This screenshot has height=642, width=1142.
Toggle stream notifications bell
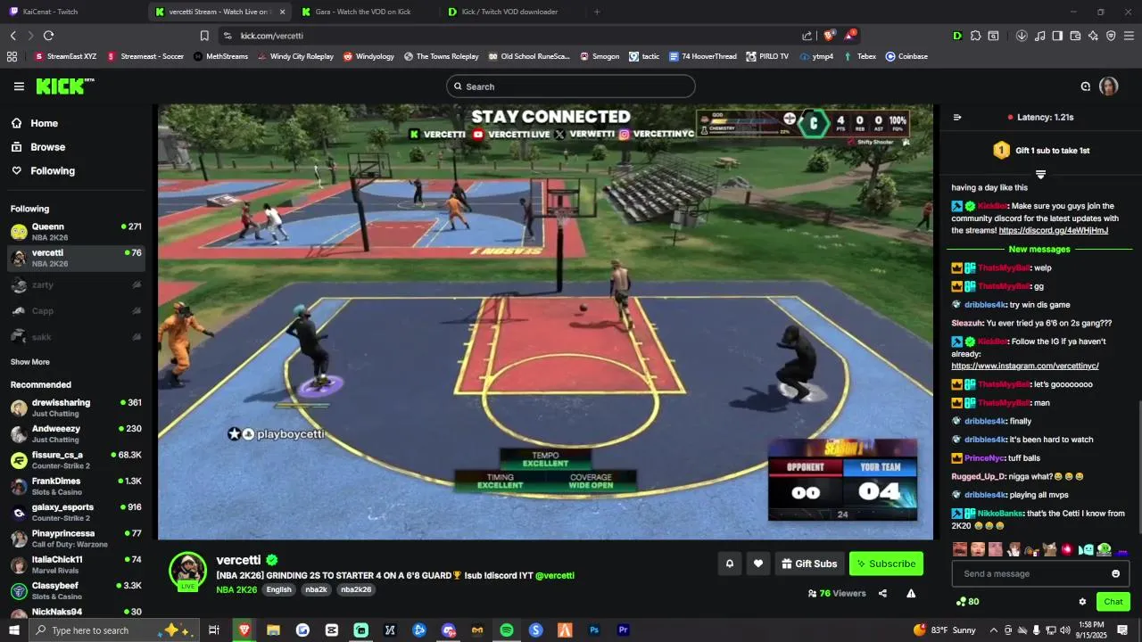[730, 564]
